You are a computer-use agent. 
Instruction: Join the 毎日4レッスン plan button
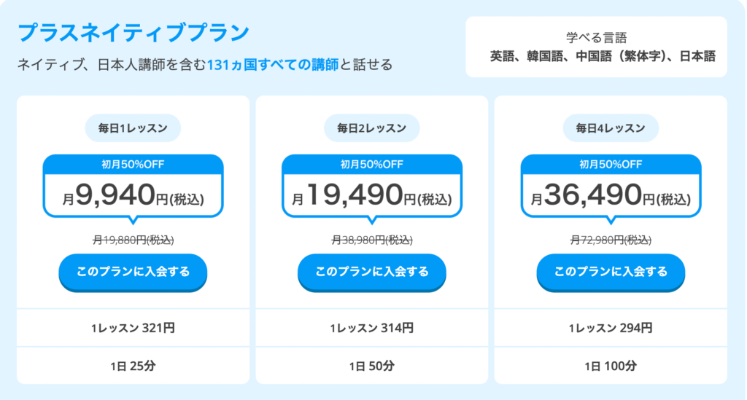tap(611, 272)
